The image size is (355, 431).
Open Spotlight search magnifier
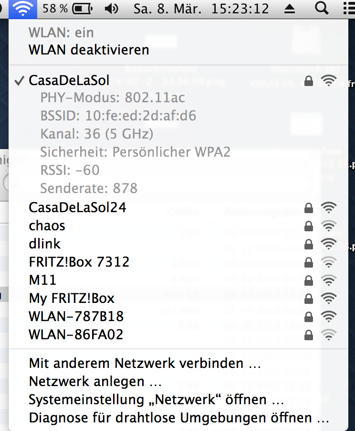pos(322,8)
